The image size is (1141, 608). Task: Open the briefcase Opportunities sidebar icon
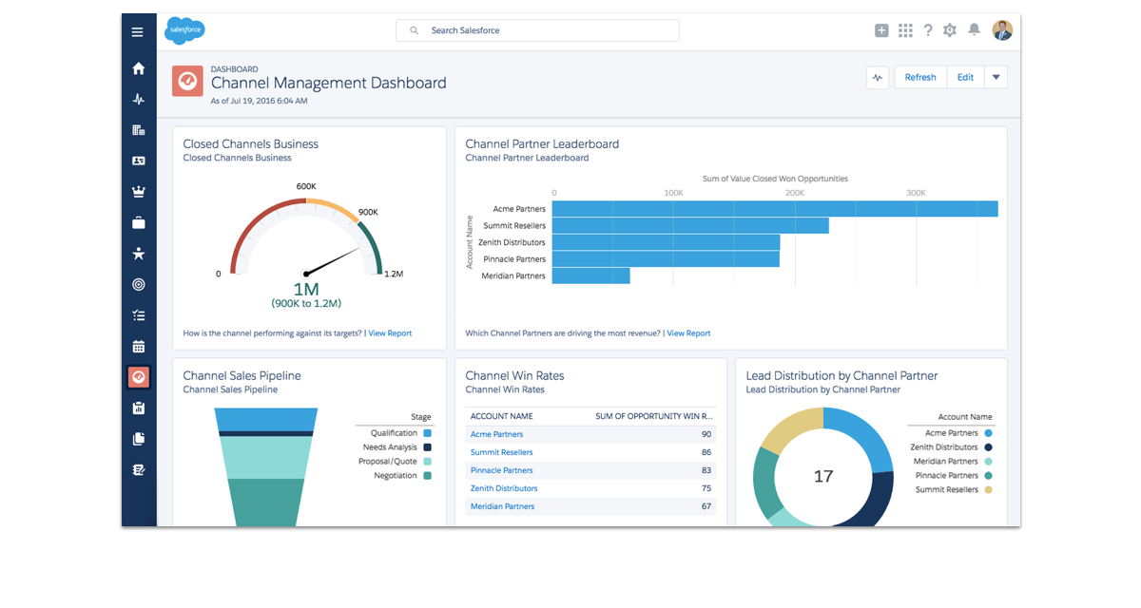139,223
